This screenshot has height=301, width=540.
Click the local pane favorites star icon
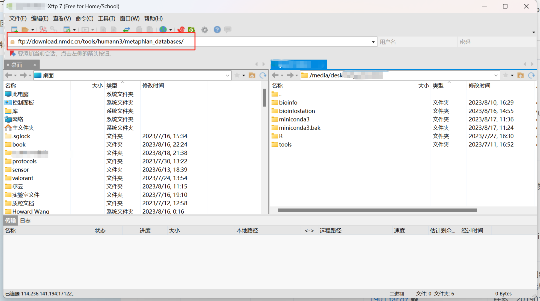click(237, 75)
